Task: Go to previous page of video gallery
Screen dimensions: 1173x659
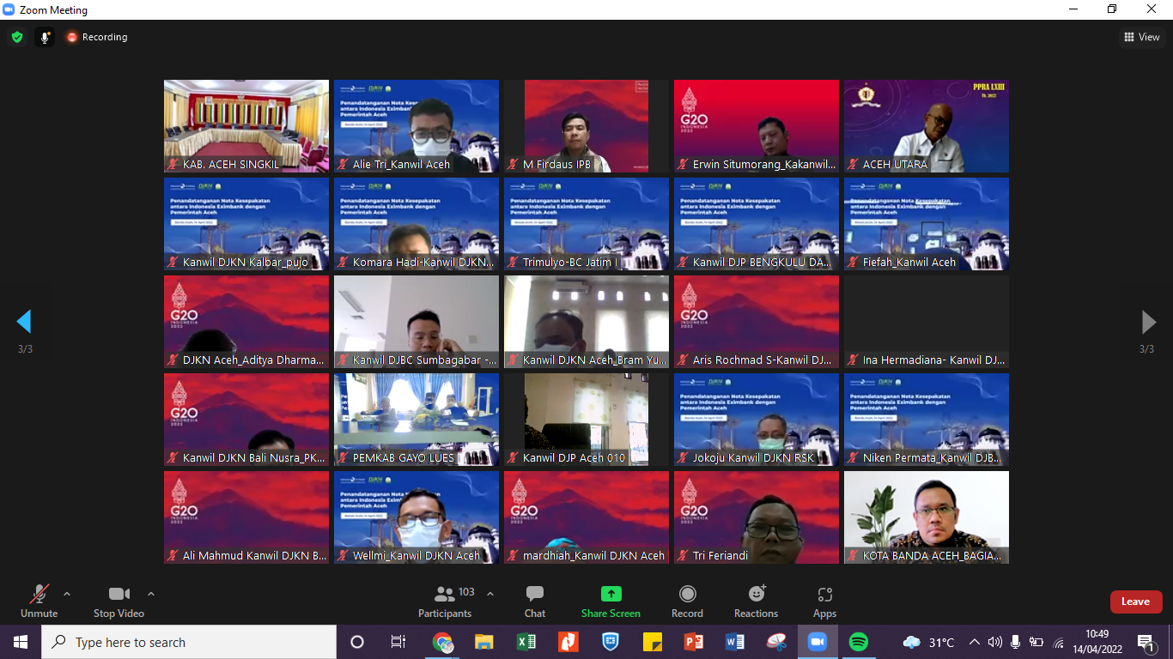Action: 24,322
